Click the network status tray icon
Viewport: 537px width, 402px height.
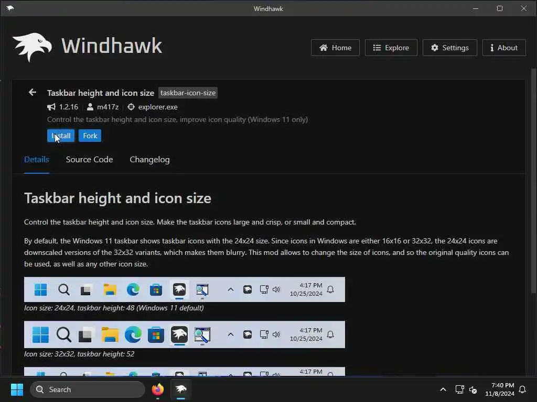[x=459, y=389]
